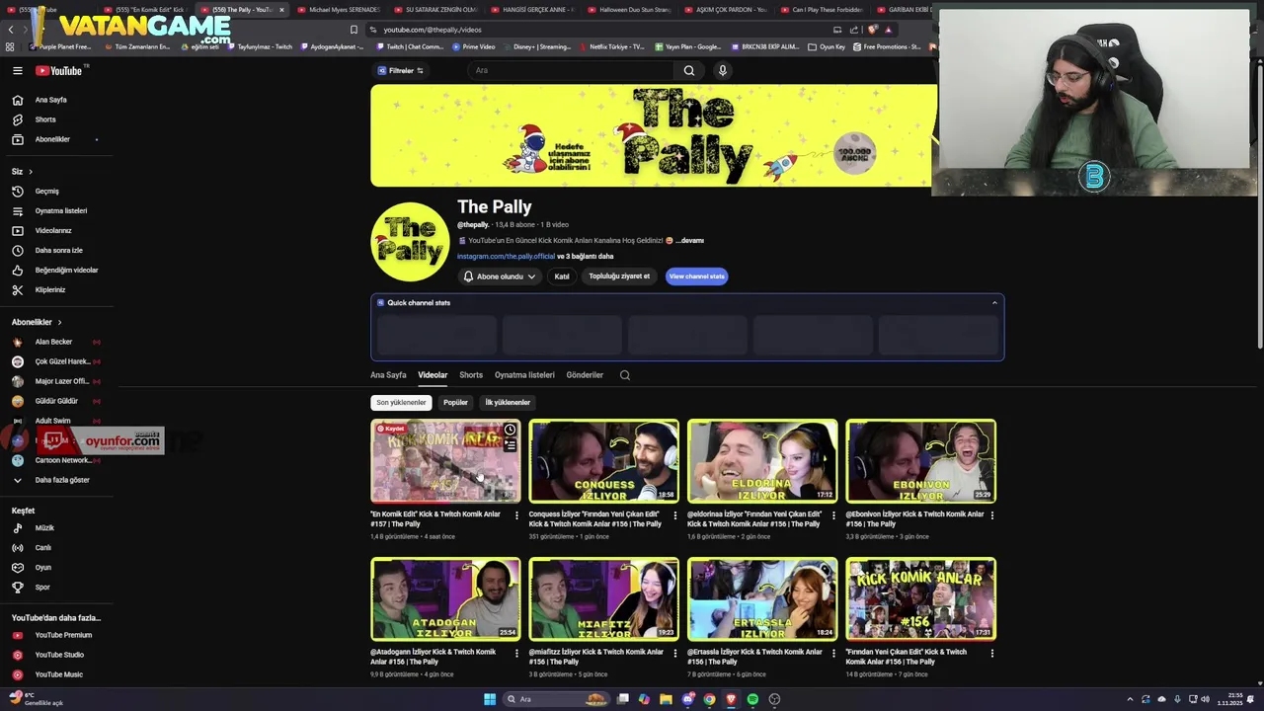Switch to channel Shorts tab

(471, 375)
